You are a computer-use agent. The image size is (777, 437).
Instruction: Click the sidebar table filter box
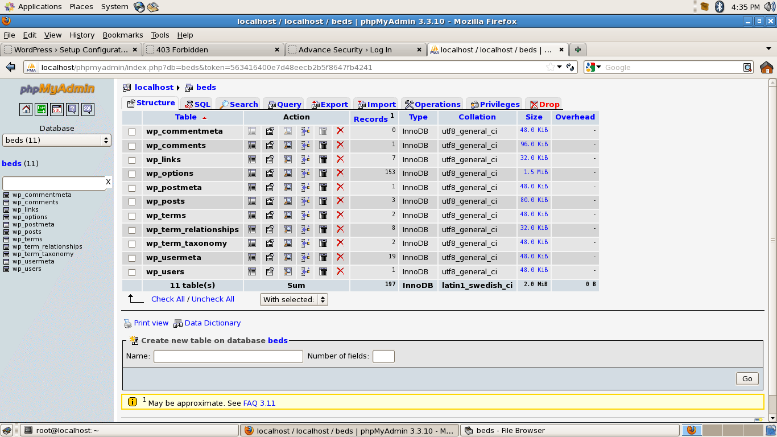coord(54,183)
